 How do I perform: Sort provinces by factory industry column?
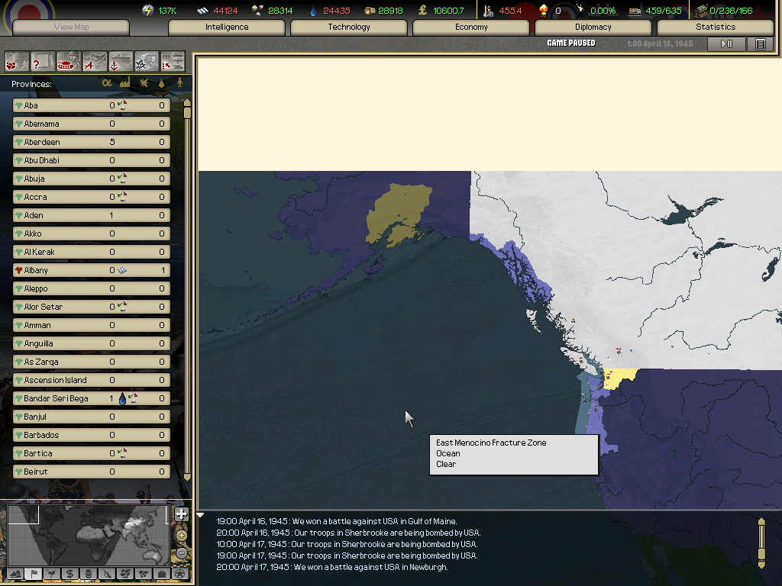click(124, 82)
